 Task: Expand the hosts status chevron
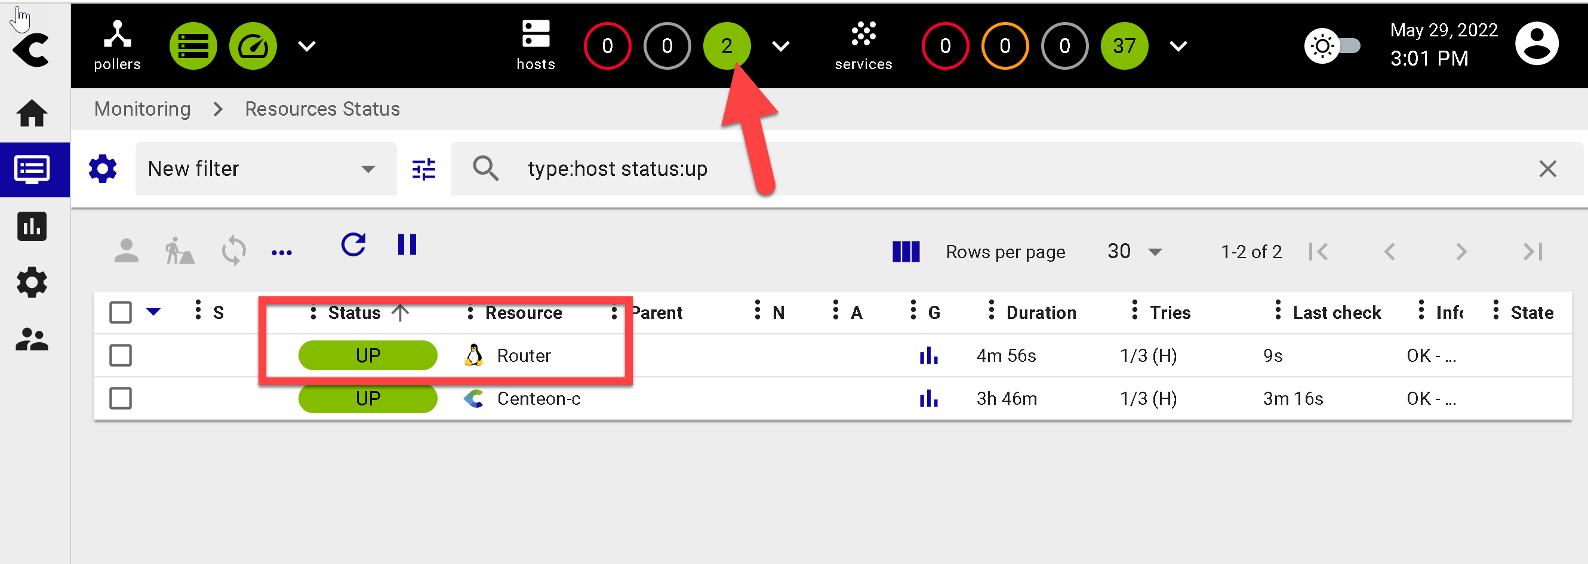click(780, 46)
